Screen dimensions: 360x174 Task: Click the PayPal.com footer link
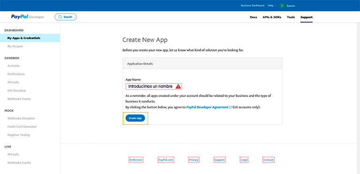(x=166, y=160)
